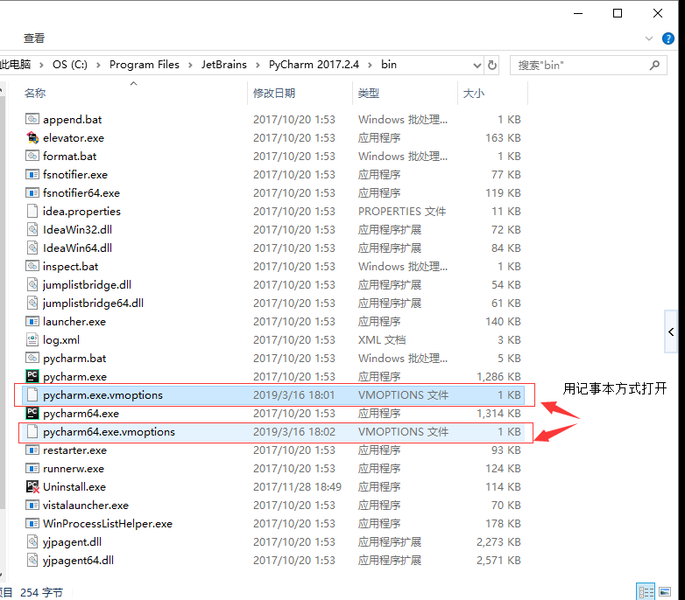This screenshot has height=600, width=685.
Task: Select the WinProcessListHelper.exe file name
Action: tap(108, 524)
